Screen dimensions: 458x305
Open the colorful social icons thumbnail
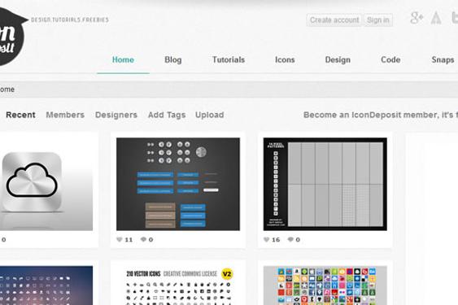point(325,285)
